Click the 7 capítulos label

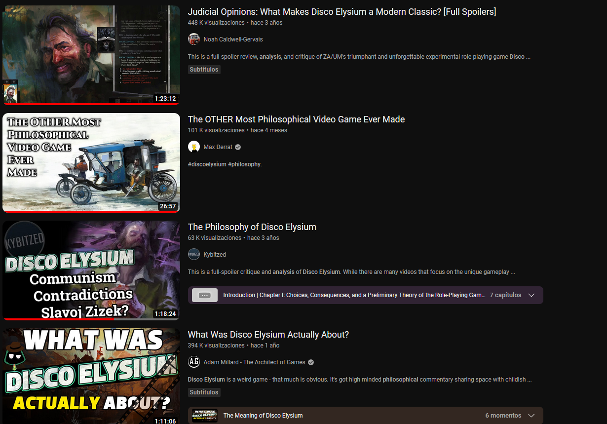point(505,295)
